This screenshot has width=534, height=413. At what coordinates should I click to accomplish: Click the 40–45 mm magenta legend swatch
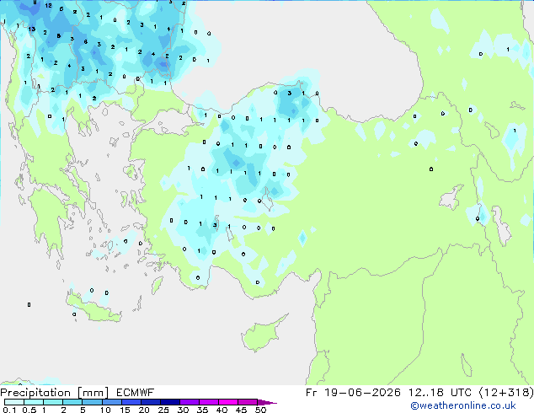[x=228, y=402]
